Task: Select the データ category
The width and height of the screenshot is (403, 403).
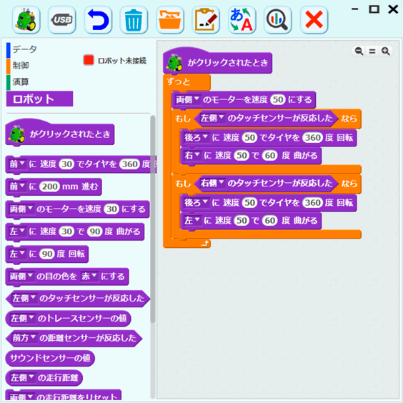Action: click(x=25, y=49)
